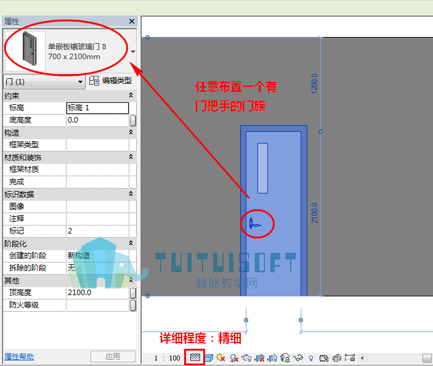Toggle the Show Crop Region icon
This screenshot has height=366, width=433.
(272, 358)
